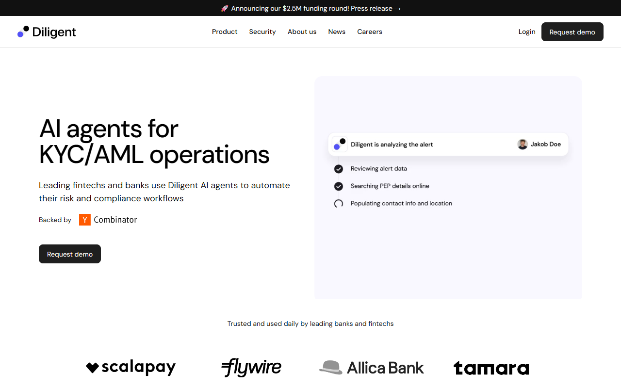Click the Diligent icon in alert card

coord(340,144)
